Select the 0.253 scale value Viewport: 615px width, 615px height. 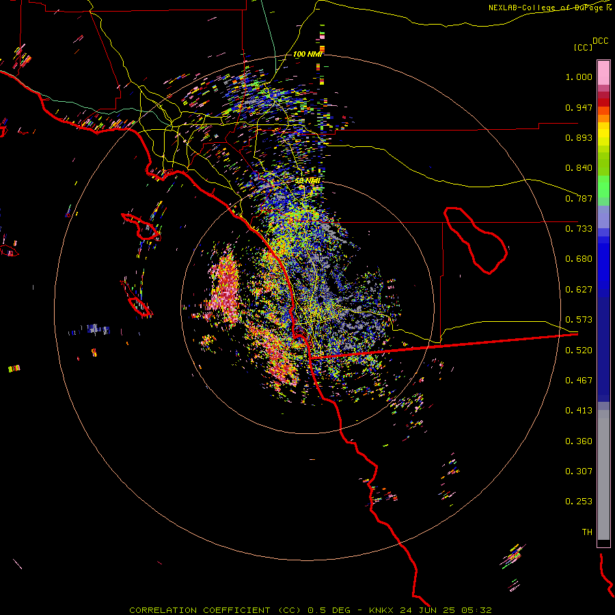(579, 502)
